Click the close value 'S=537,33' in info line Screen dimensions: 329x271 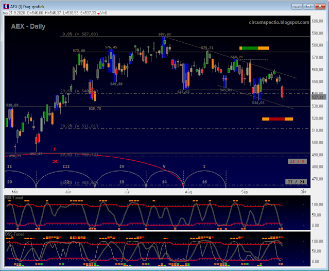point(89,13)
